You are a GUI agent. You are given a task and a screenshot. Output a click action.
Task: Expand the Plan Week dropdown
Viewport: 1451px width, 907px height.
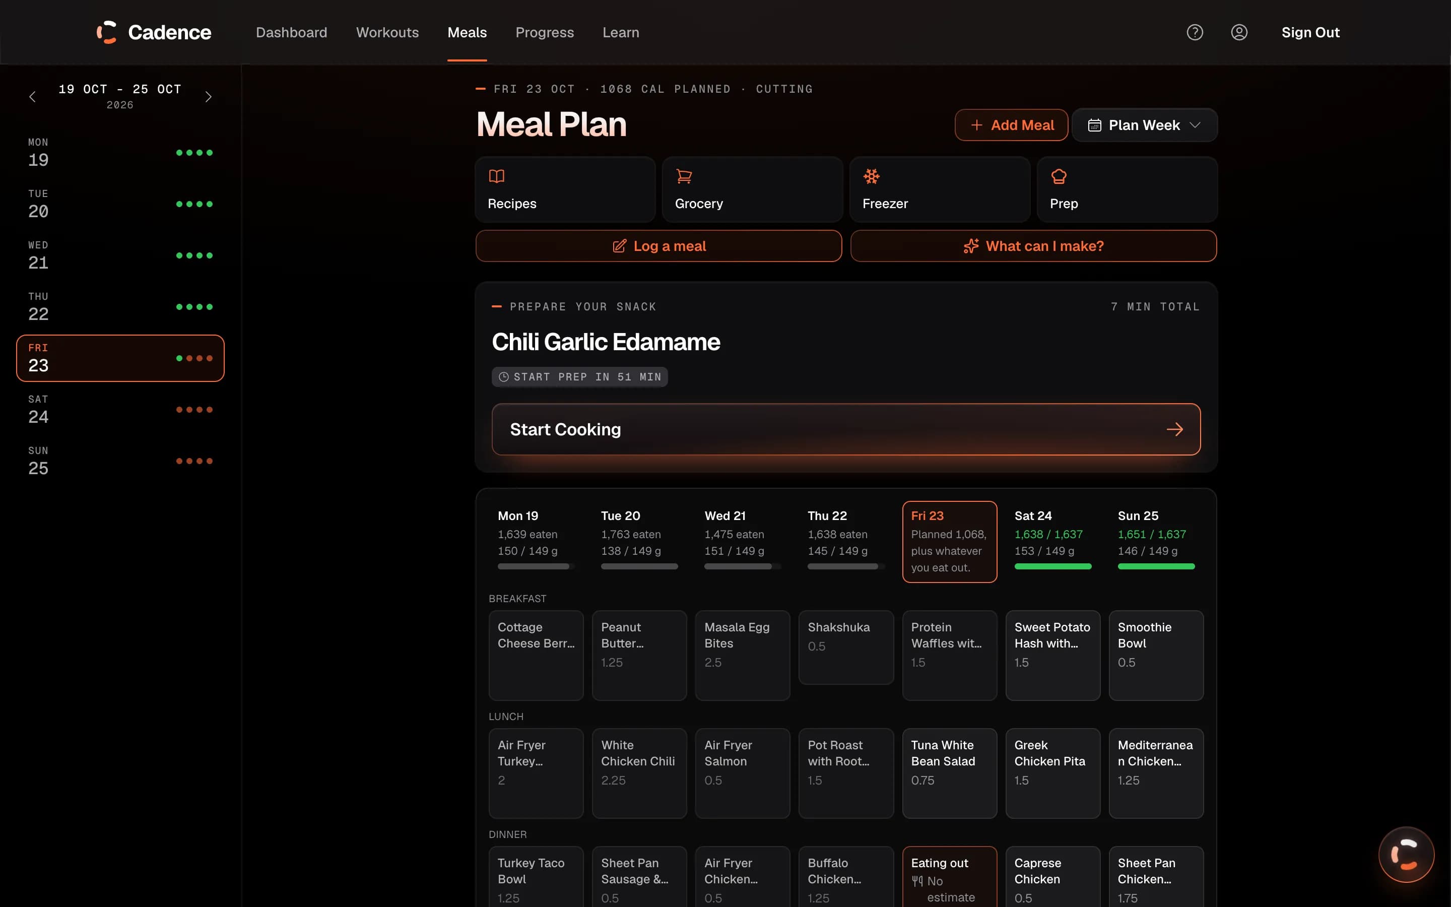1144,125
